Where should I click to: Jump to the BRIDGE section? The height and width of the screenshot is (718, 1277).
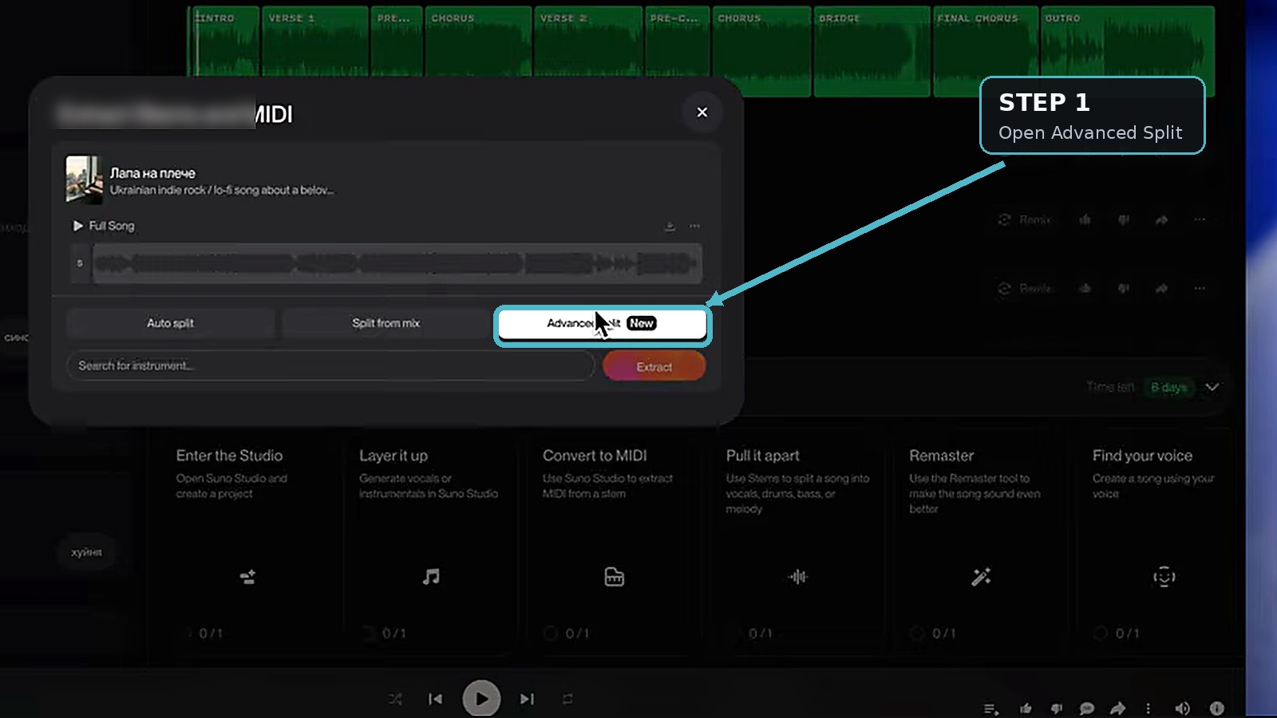[872, 51]
